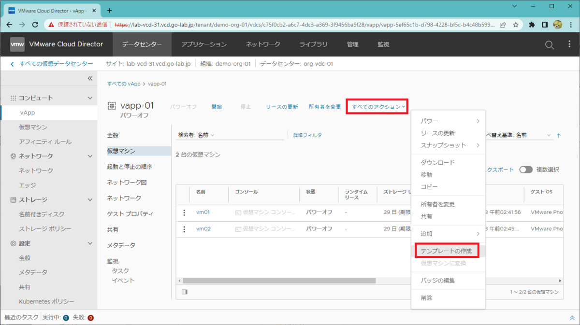Viewport: 580px width, 325px height.
Task: Collapse the コンピュート sidebar section
Action: (x=90, y=98)
